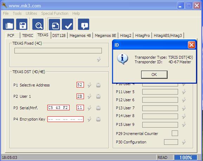The width and height of the screenshot is (203, 161).
Task: Toggle the padlock lock for P3 Serial/Mnf.
Action: 98,108
